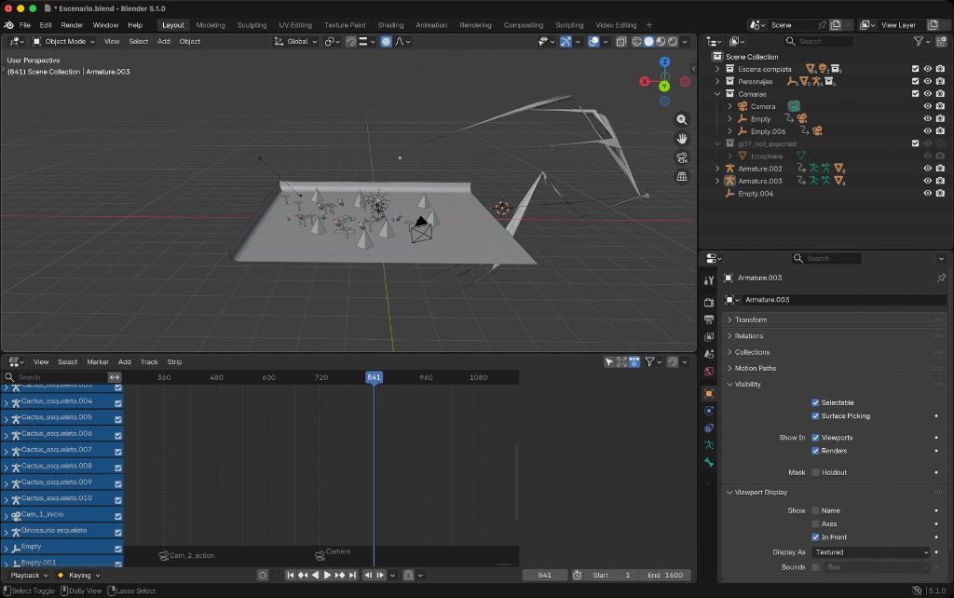Screen dimensions: 954x598
Task: Expand the Escena completa collection
Action: coord(717,69)
